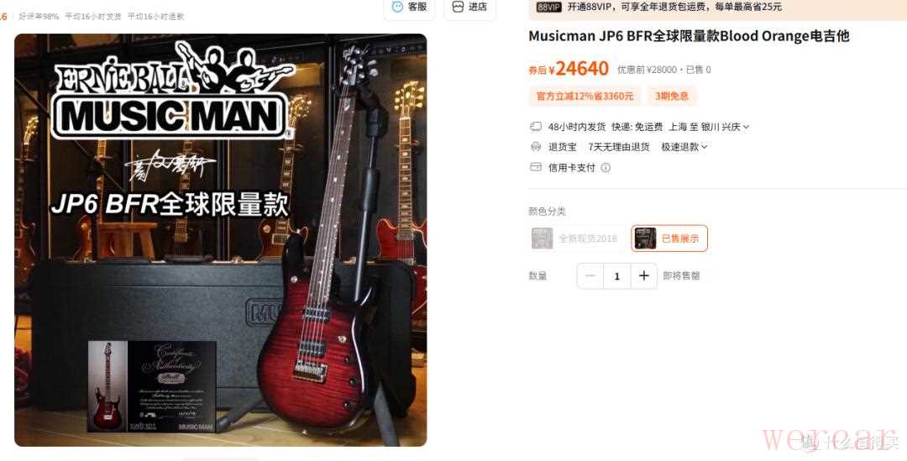Open customer service chat 客服

[410, 7]
